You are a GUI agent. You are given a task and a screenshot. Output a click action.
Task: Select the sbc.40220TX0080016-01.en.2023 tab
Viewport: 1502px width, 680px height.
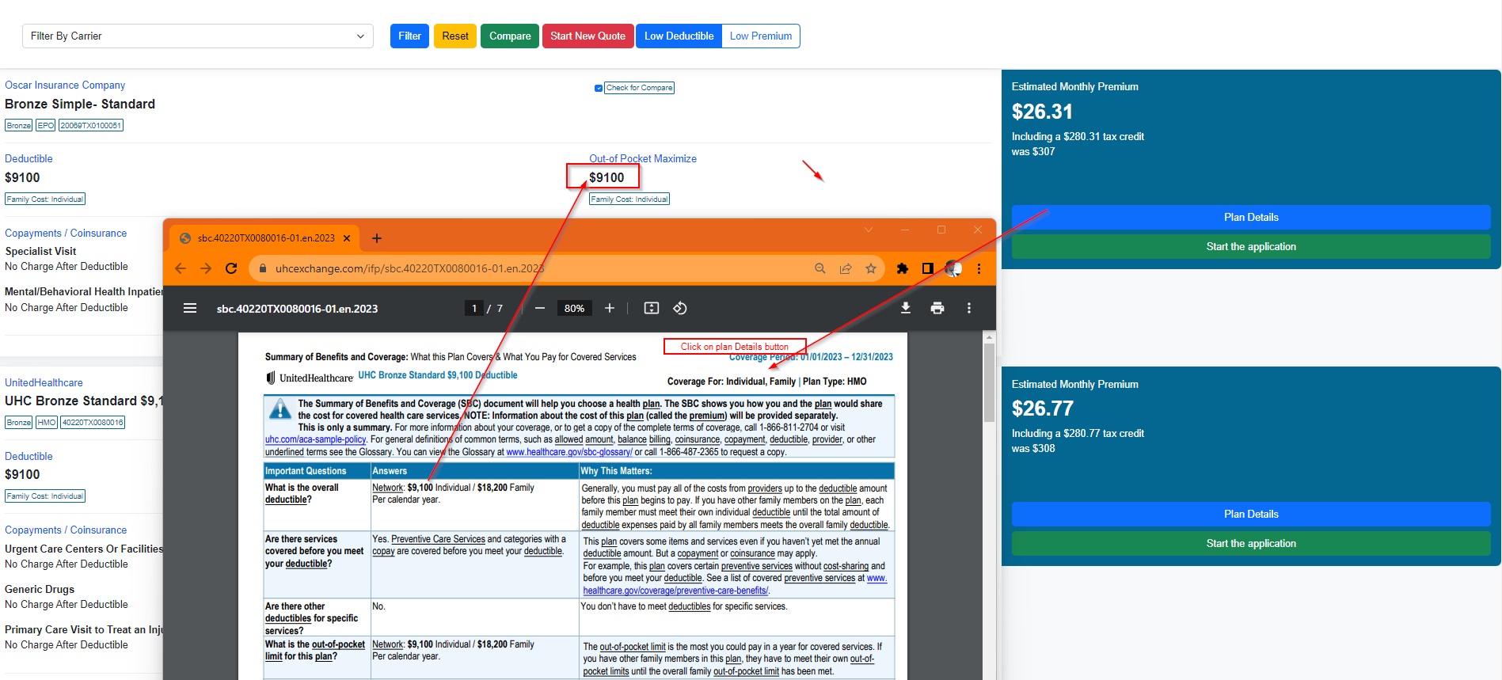tap(266, 237)
